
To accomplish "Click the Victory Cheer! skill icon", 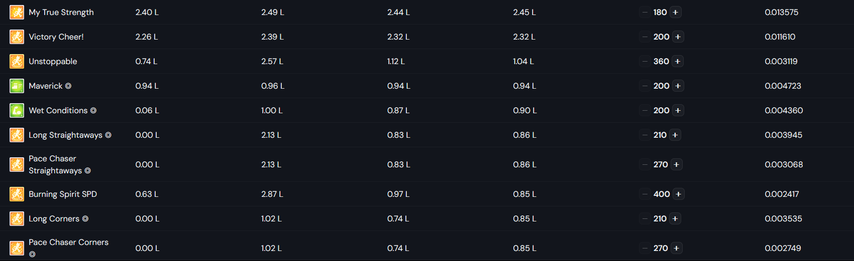I will click(x=17, y=37).
